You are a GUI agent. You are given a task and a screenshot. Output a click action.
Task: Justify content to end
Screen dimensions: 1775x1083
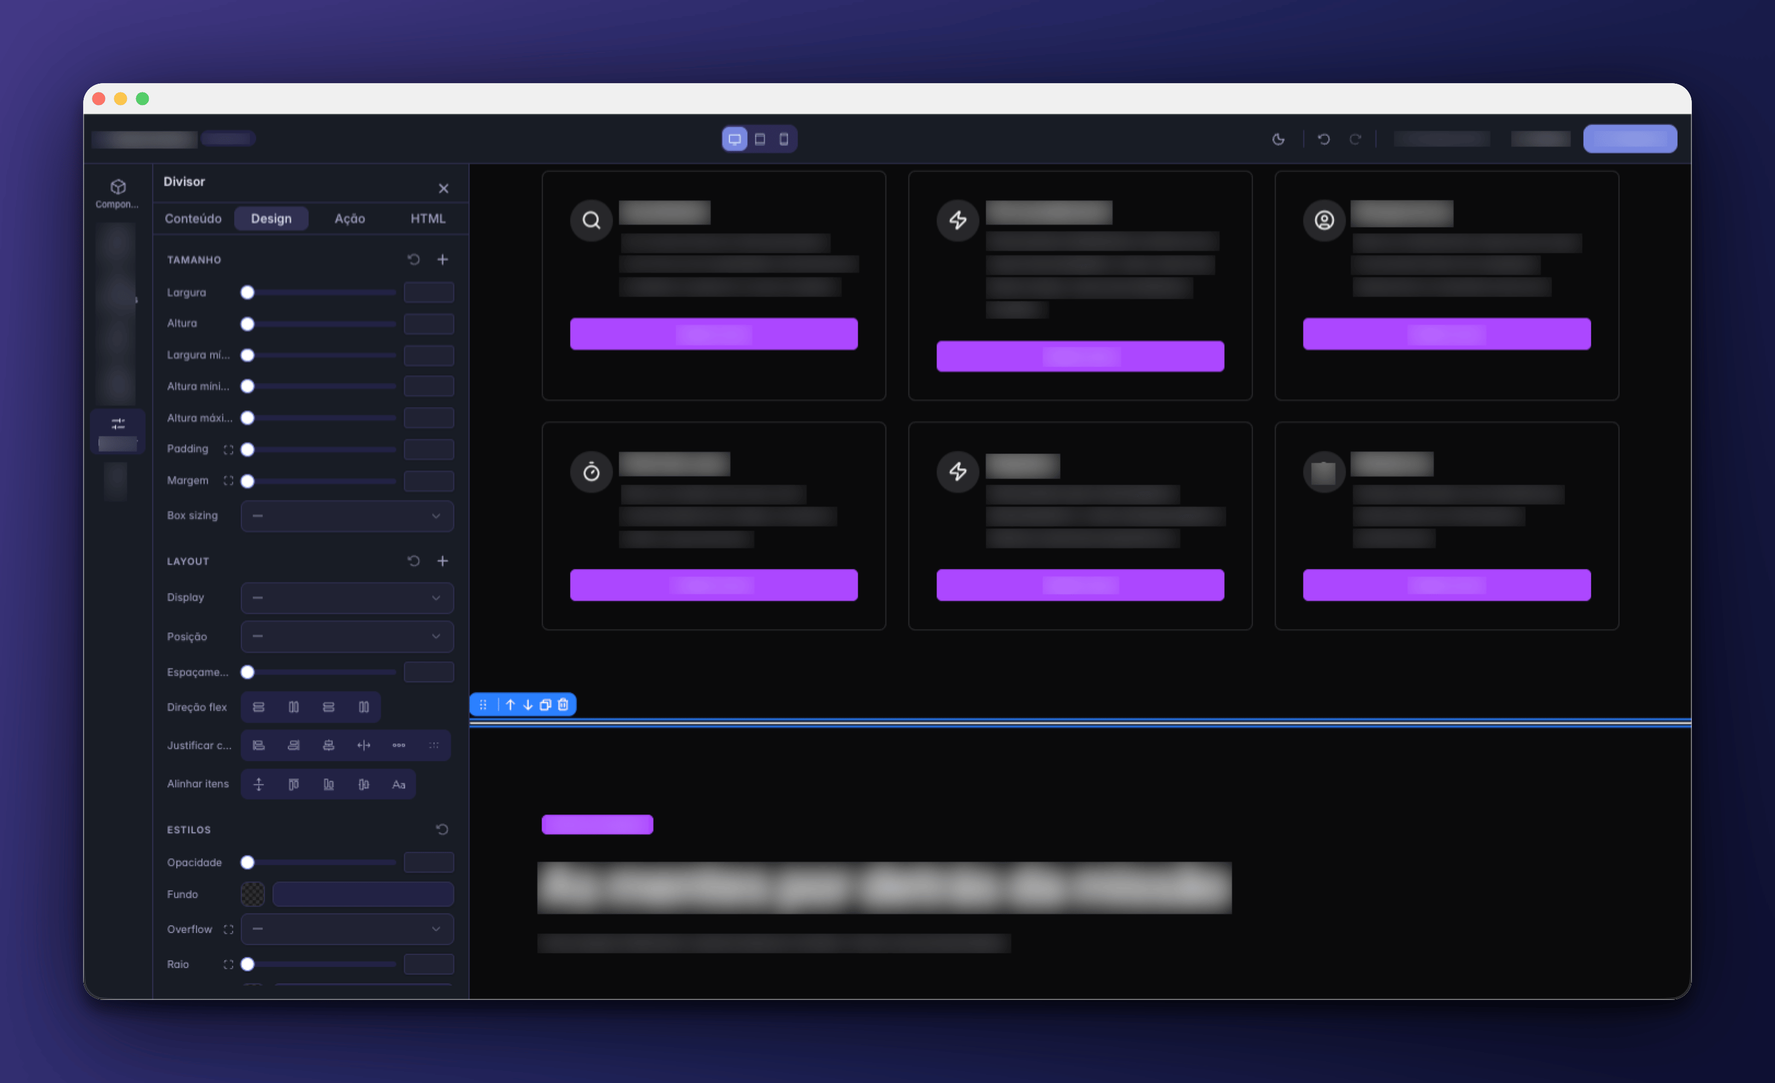(x=294, y=745)
